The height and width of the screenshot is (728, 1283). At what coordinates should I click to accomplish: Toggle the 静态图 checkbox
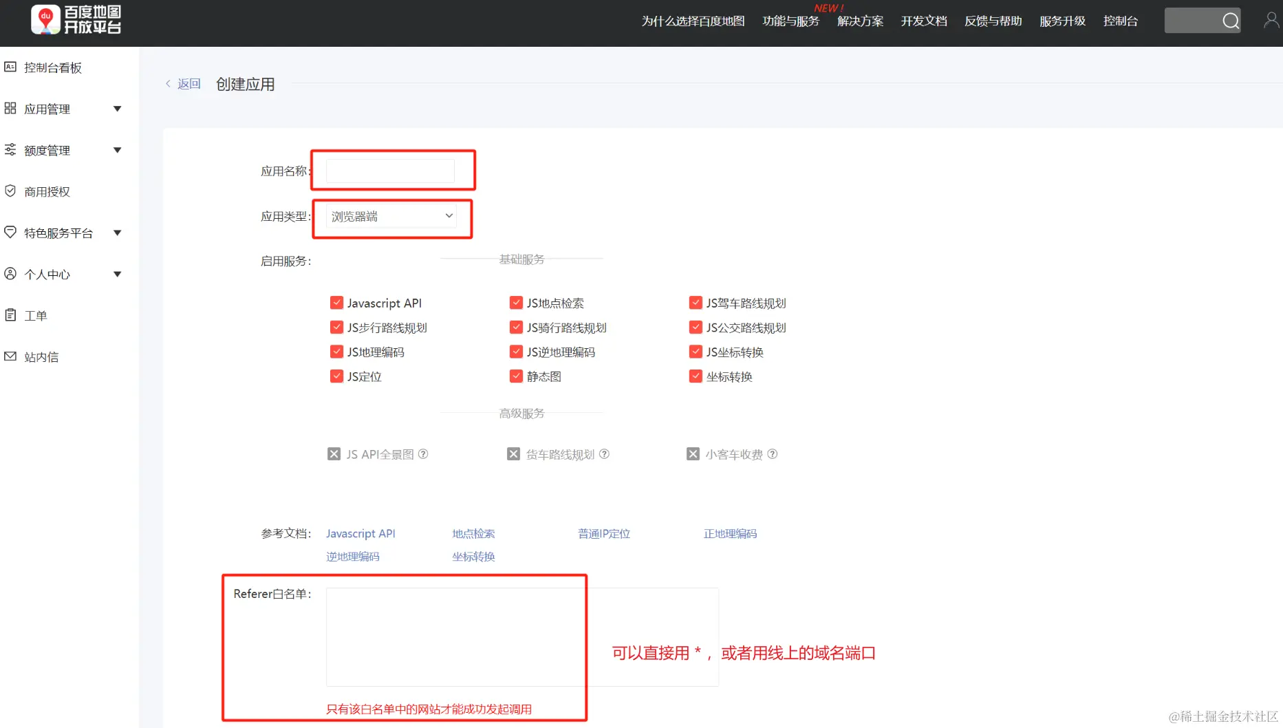click(x=516, y=376)
